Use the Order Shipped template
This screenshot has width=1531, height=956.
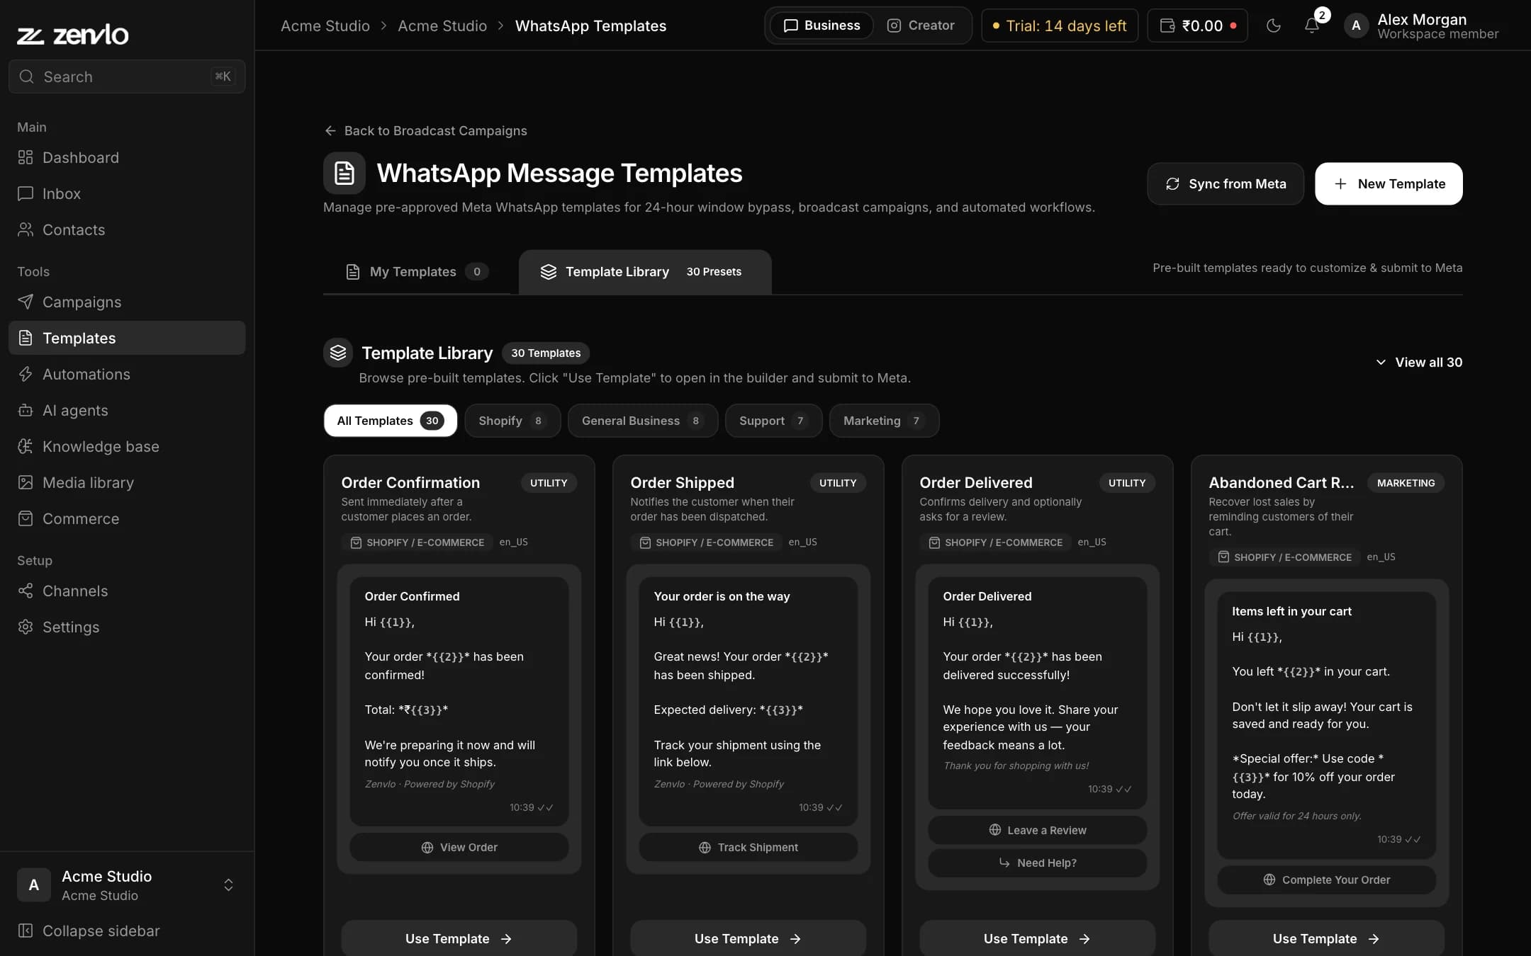click(x=748, y=938)
